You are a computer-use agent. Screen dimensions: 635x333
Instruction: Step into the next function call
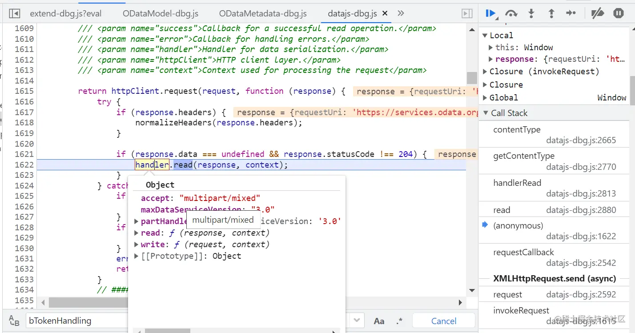coord(531,13)
